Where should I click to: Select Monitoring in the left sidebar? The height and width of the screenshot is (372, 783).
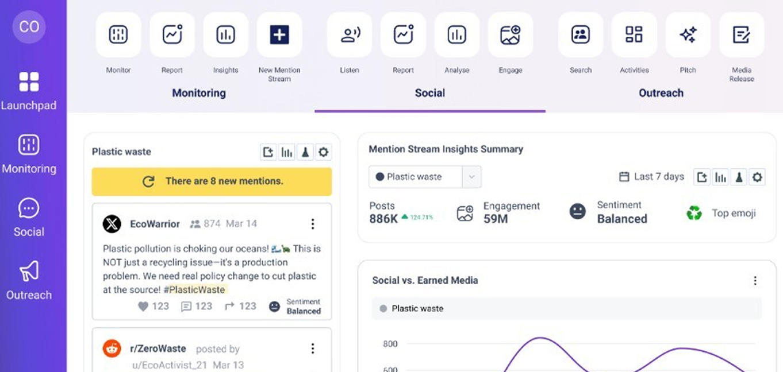pos(29,154)
